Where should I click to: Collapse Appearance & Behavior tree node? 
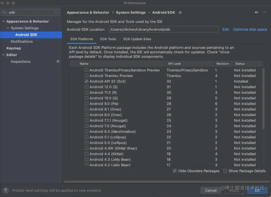3,21
